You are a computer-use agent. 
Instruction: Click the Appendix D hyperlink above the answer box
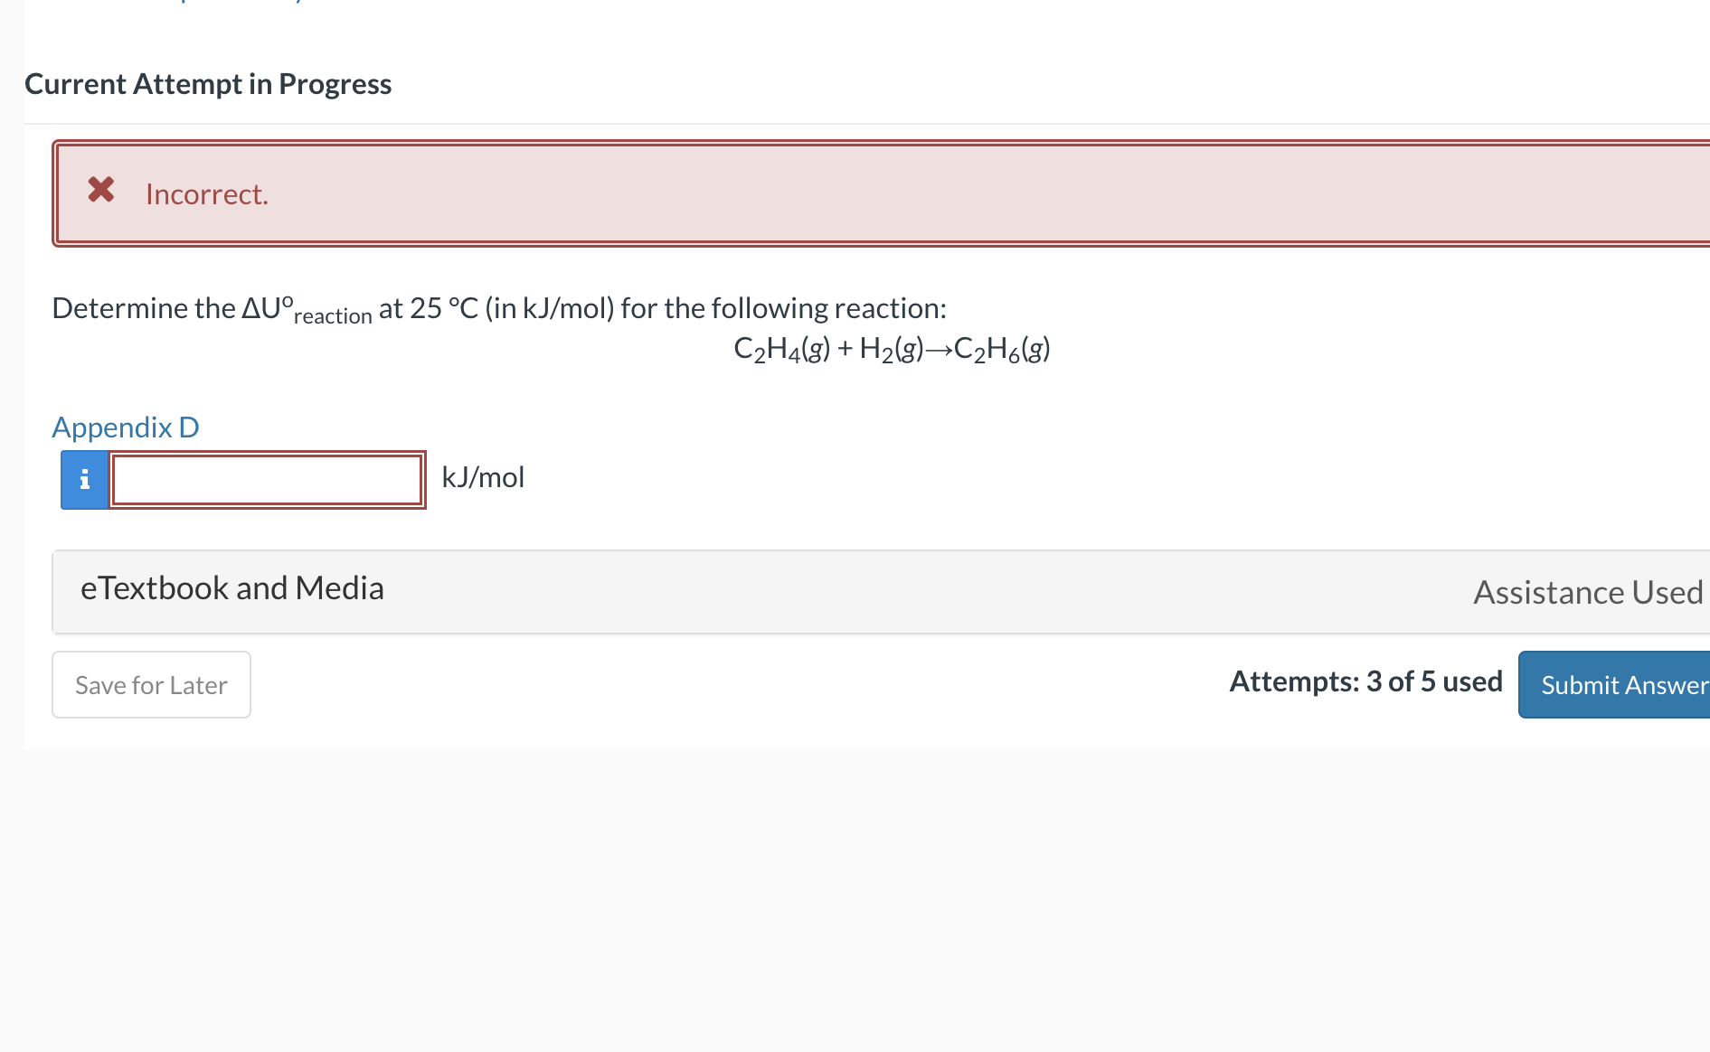pyautogui.click(x=125, y=427)
